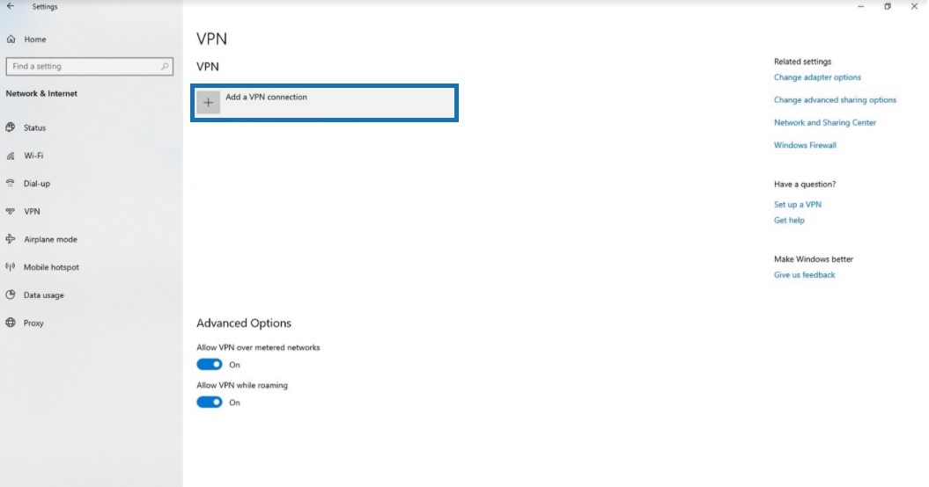Viewport: 929px width, 487px height.
Task: Open the Status page
Action: [x=35, y=127]
